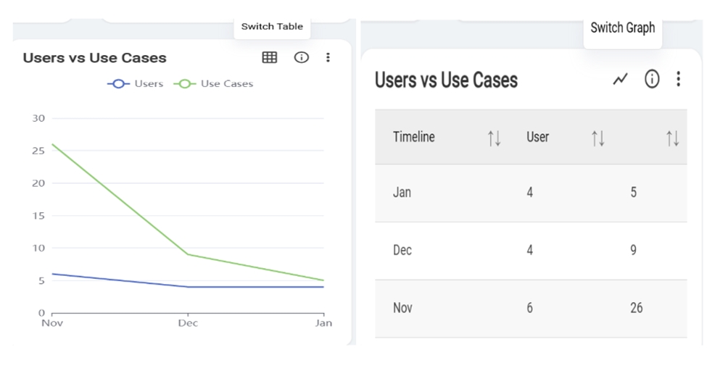This screenshot has height=368, width=707.
Task: Click the line graph icon on table card
Action: click(x=620, y=79)
